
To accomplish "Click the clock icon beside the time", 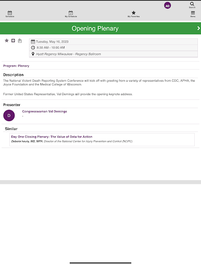I will (x=33, y=48).
